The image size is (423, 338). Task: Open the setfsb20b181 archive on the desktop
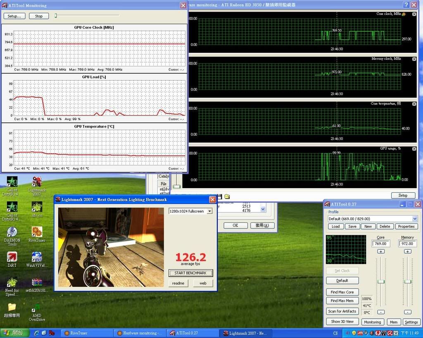point(37,285)
